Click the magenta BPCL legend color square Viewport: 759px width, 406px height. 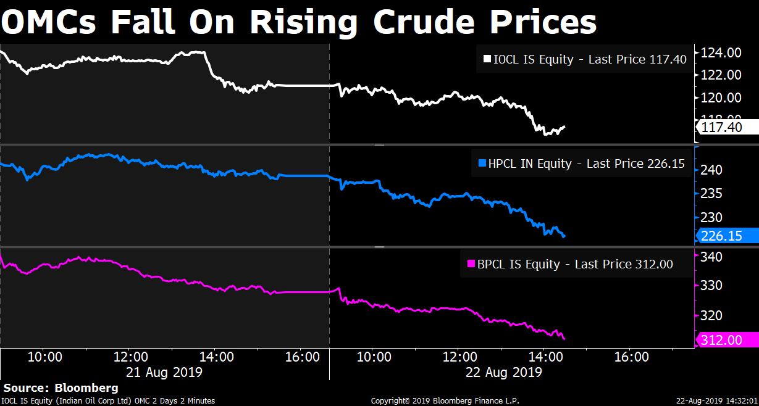point(471,264)
